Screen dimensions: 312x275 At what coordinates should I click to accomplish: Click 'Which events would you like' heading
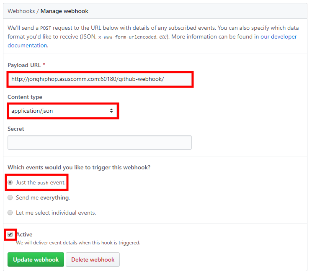(79, 167)
